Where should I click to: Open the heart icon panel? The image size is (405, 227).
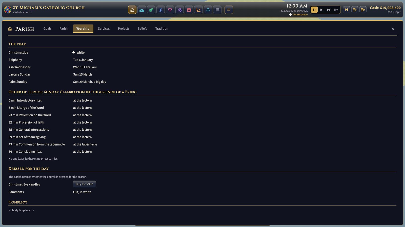coord(170,10)
